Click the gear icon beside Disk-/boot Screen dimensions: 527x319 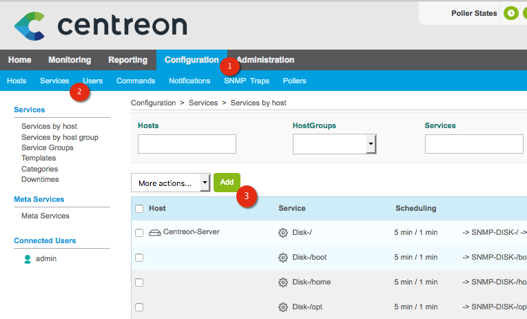282,258
